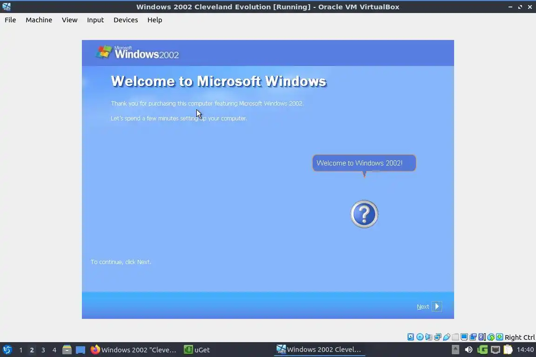This screenshot has height=357, width=536.
Task: Close the VirtualBox window
Action: [530, 7]
